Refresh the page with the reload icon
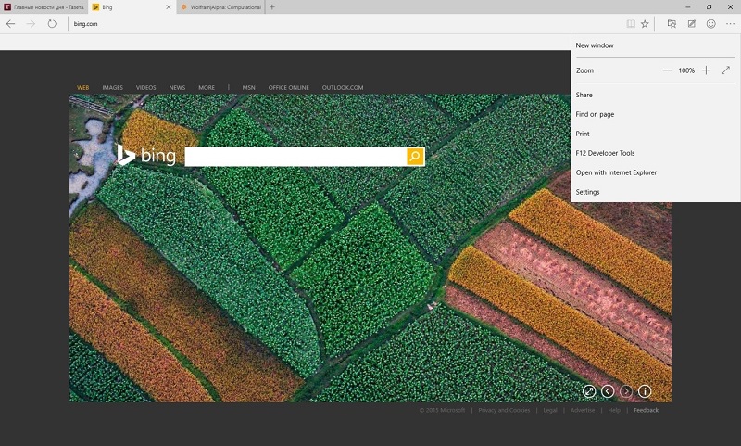This screenshot has height=446, width=741. click(x=52, y=24)
